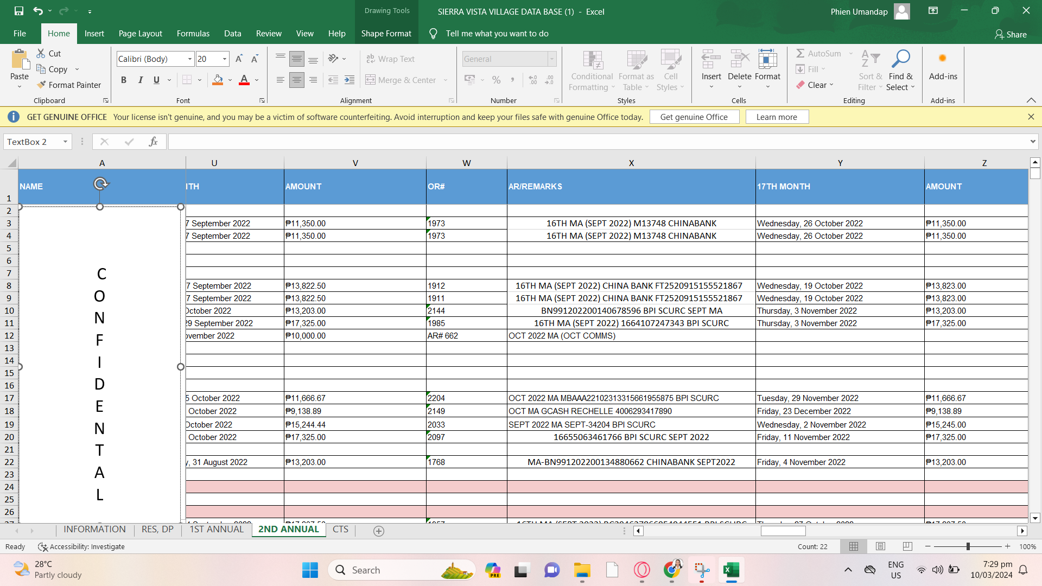1042x586 pixels.
Task: Click Tell me what you want to do
Action: [497, 34]
